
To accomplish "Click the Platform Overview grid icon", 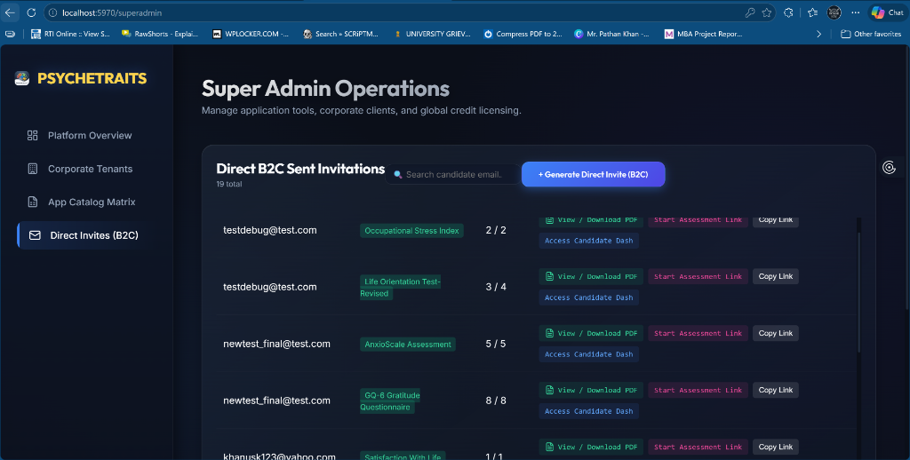I will click(33, 135).
